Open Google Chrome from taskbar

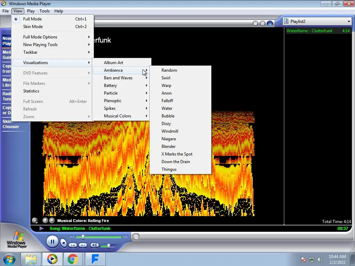click(x=73, y=259)
